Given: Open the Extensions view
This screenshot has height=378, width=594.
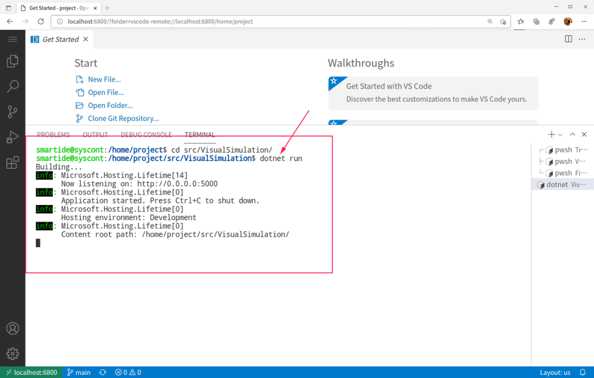Looking at the screenshot, I should [x=13, y=163].
